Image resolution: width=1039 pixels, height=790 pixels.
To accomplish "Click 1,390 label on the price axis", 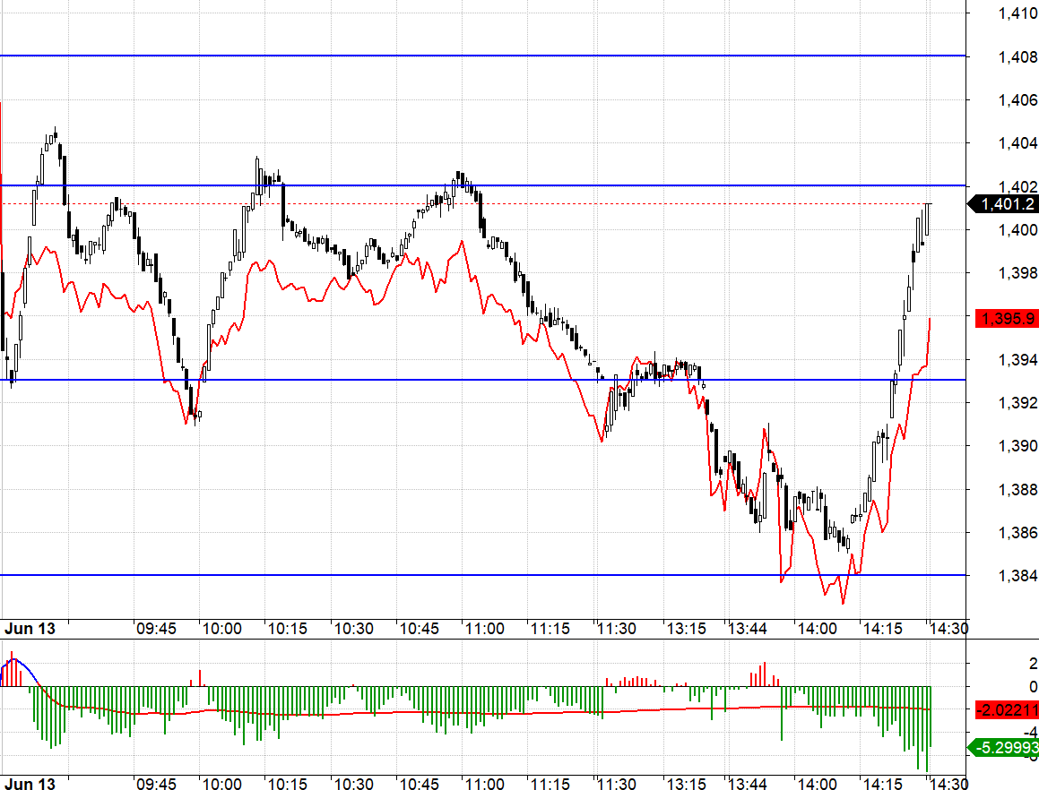I will (x=1017, y=446).
